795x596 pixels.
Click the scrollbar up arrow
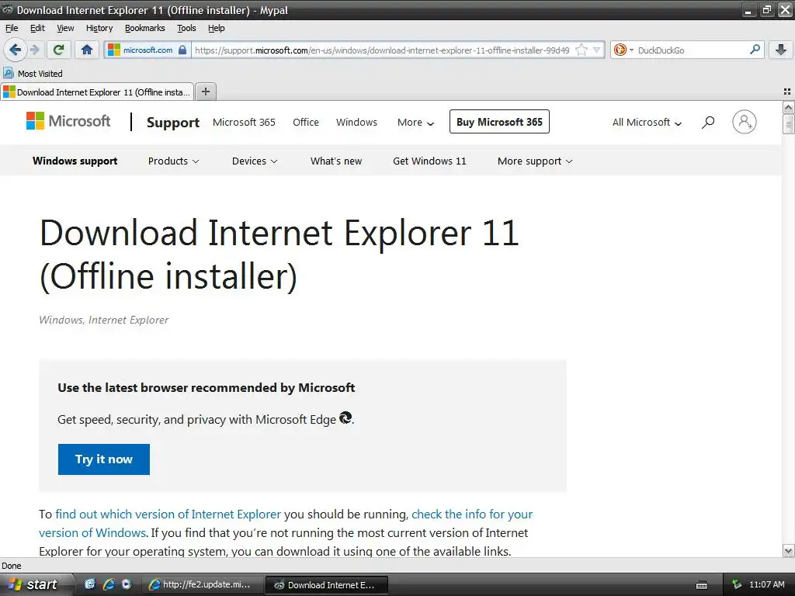point(788,107)
